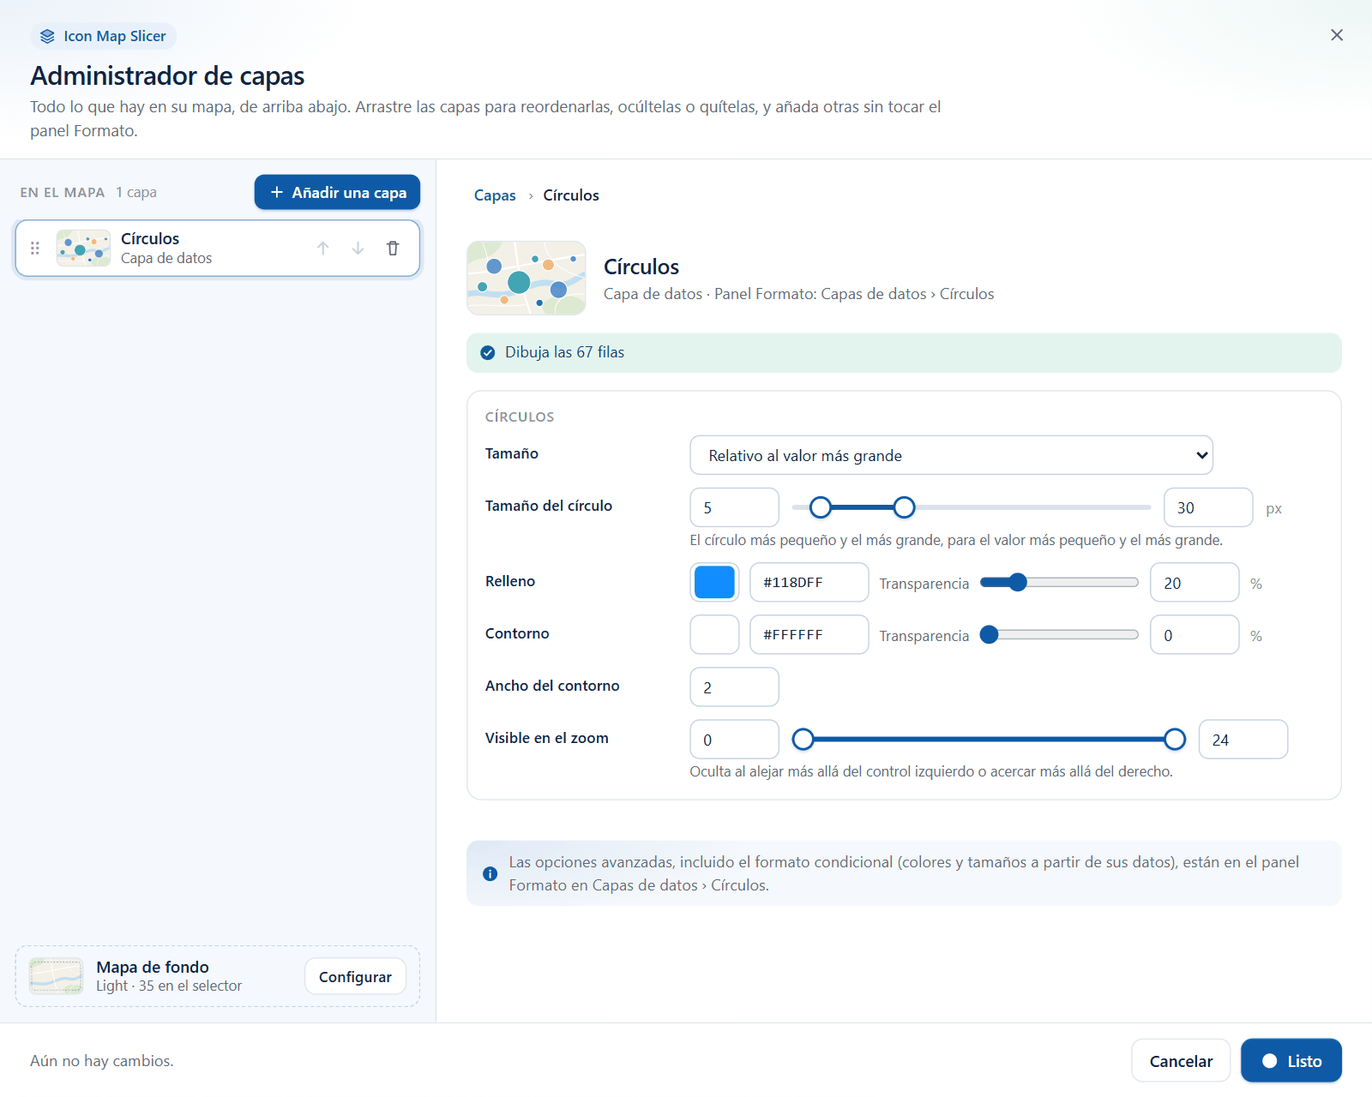Viewport: 1372px width, 1097px height.
Task: Click Añadir una capa button
Action: pos(337,192)
